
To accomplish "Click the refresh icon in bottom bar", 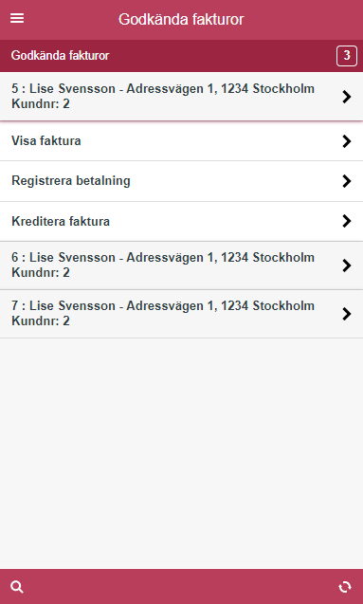I will pyautogui.click(x=345, y=587).
